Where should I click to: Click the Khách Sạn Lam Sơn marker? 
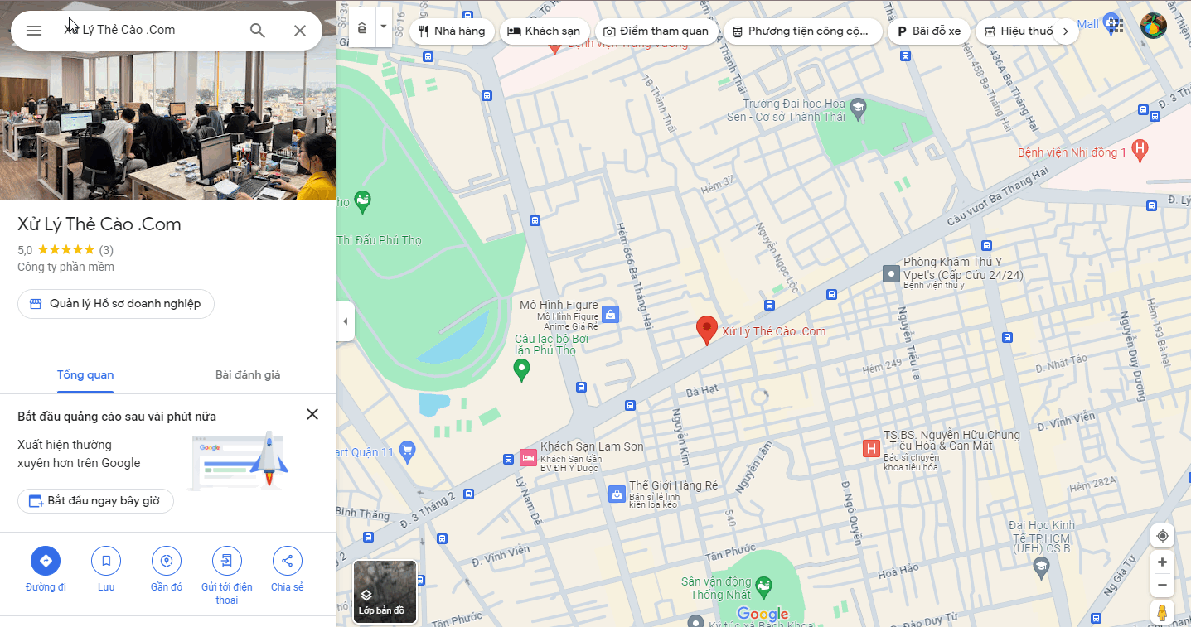coord(528,456)
